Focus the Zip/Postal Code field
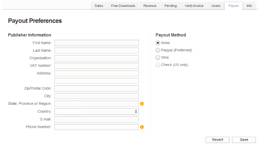This screenshot has width=263, height=147. [x=96, y=88]
